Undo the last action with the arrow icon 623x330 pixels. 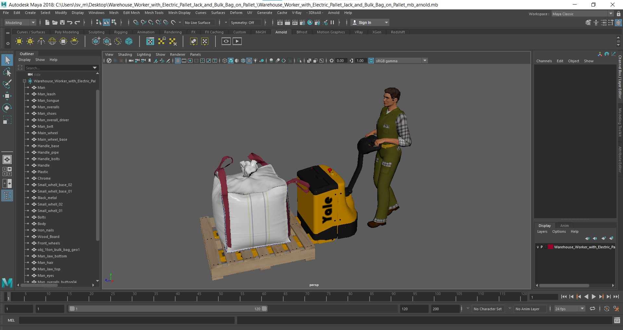pos(69,22)
